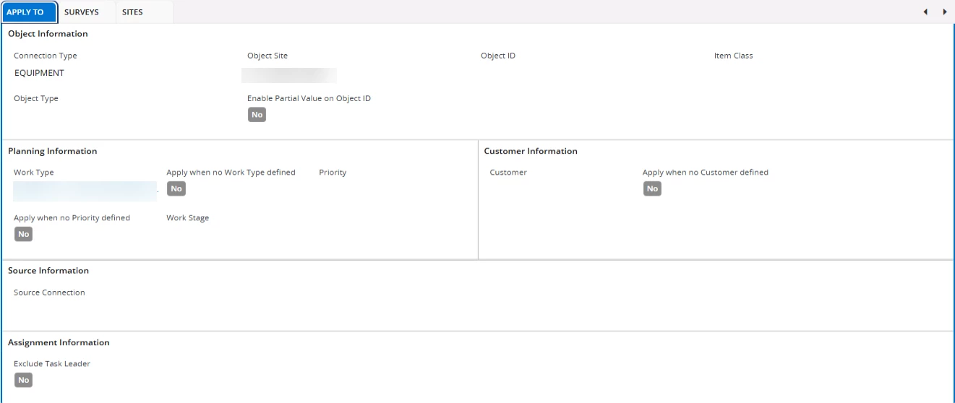Click the Object Site field value
955x403 pixels.
289,75
